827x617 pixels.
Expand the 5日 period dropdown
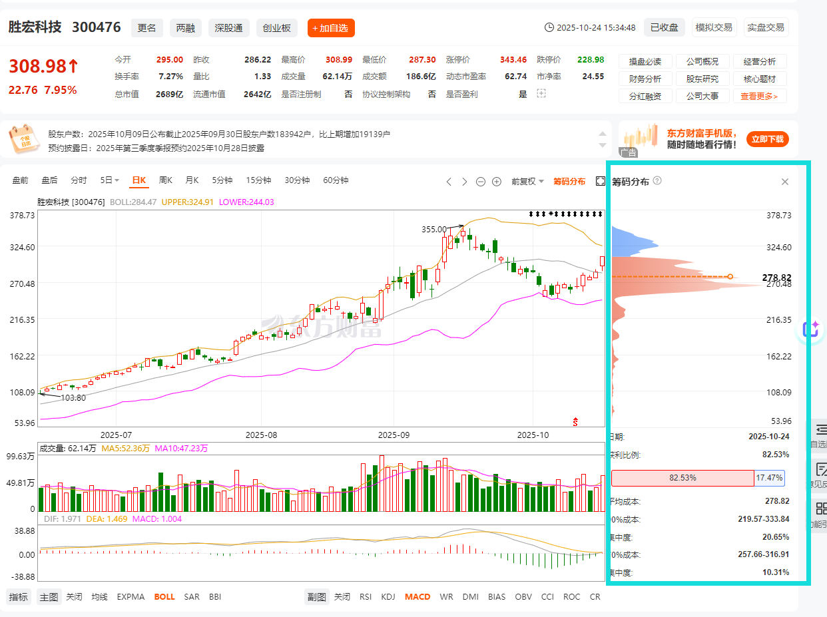[110, 180]
